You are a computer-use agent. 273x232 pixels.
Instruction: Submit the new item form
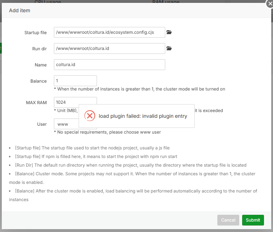click(253, 220)
